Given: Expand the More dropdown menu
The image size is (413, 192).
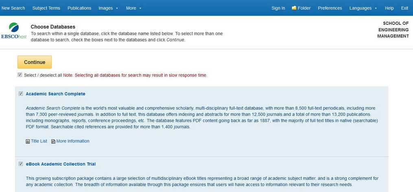Looking at the screenshot, I should click(134, 8).
